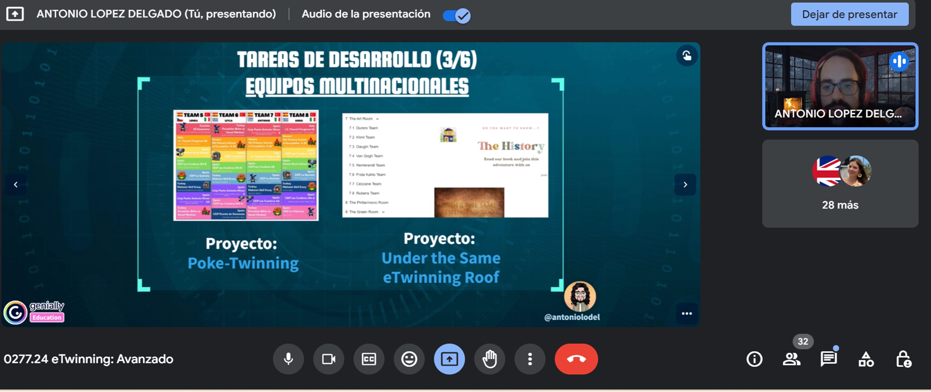Screen dimensions: 931x392
Task: Open the activities panel
Action: [866, 359]
